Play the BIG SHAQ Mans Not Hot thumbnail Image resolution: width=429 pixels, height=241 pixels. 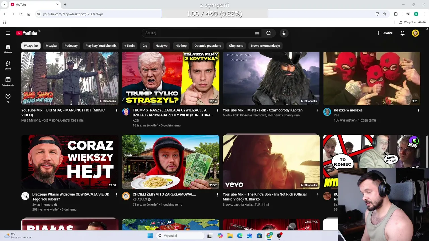[x=70, y=78]
